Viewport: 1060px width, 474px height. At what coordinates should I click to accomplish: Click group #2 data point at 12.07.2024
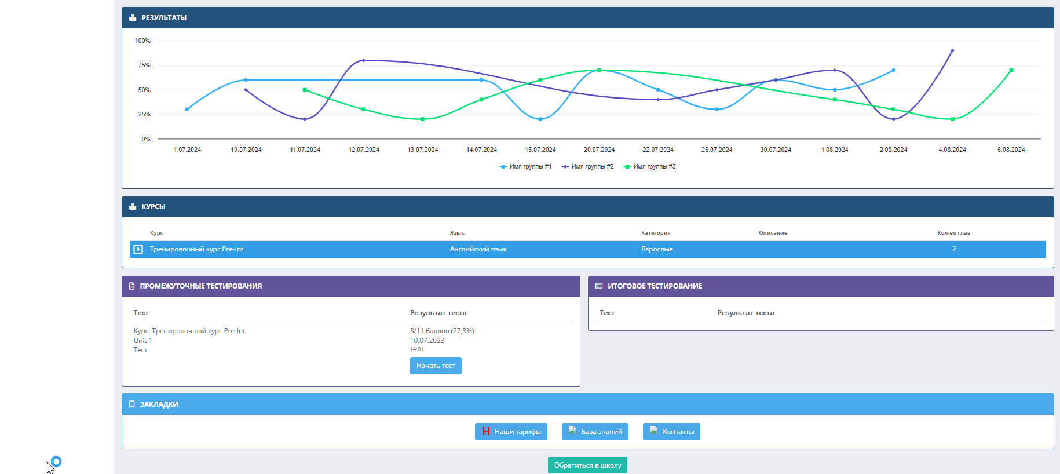point(363,60)
